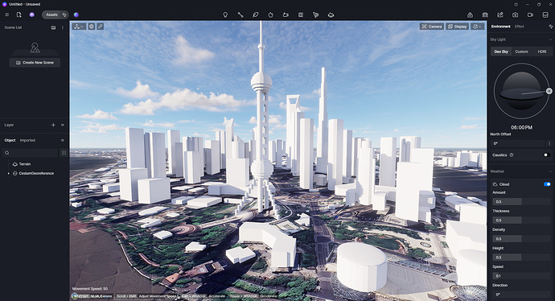555x301 pixels.
Task: Open the render queue icon
Action: coord(485,14)
